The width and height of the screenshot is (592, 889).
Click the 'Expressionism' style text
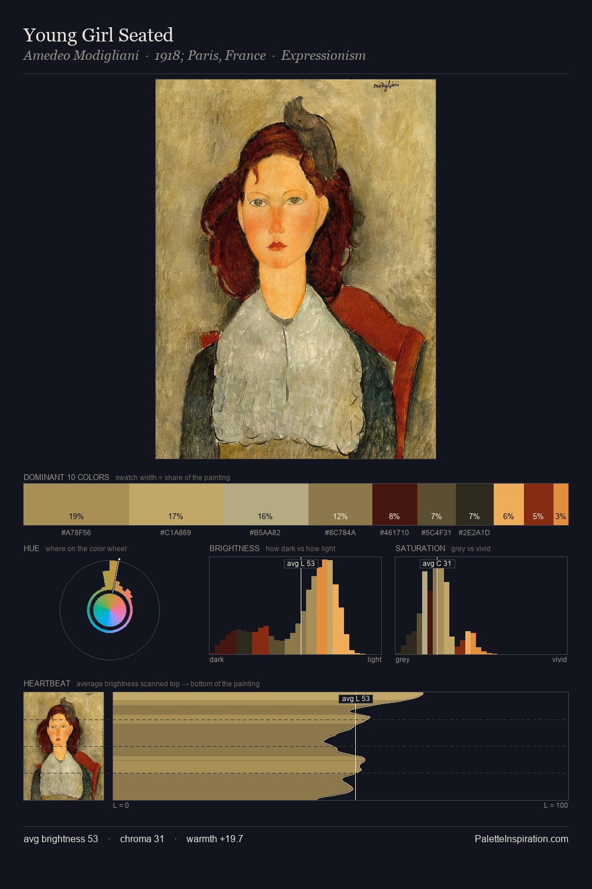tap(323, 56)
